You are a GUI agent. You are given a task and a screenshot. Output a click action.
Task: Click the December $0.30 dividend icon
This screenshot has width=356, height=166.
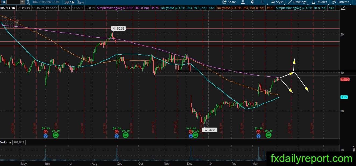196,135
